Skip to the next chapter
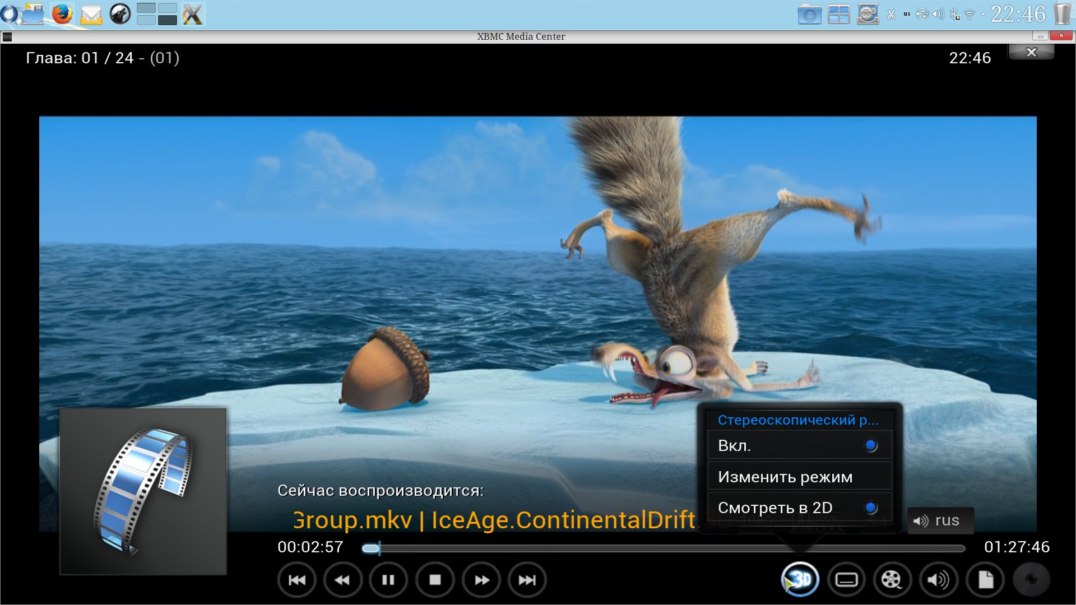Screen dimensions: 1076x605 coord(527,580)
